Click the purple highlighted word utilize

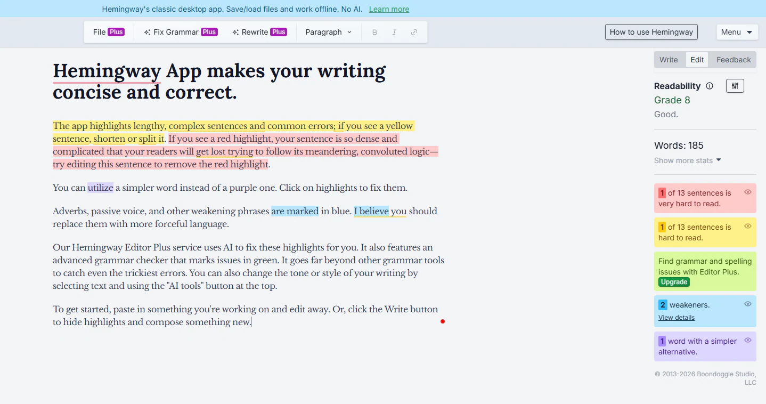(x=101, y=188)
